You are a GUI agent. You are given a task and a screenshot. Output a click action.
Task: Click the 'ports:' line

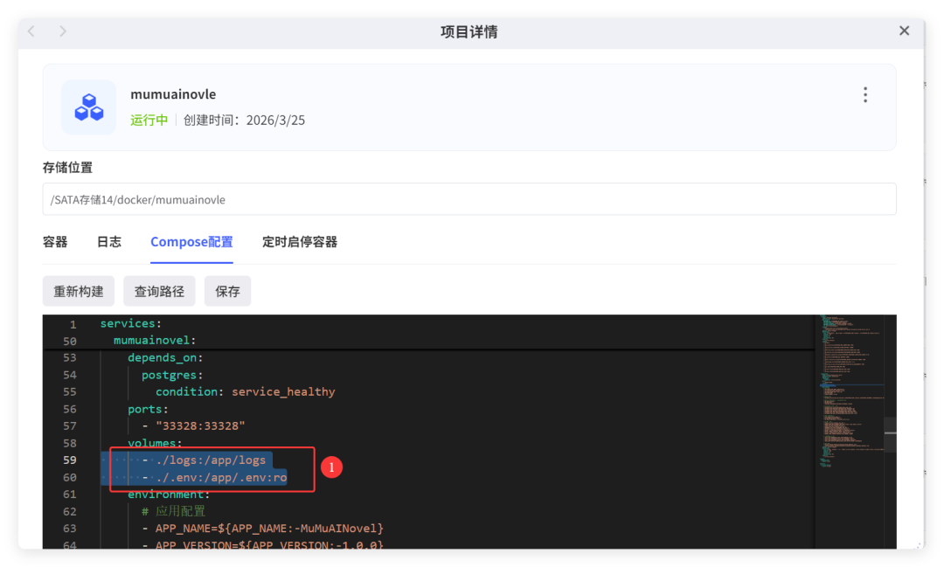148,409
